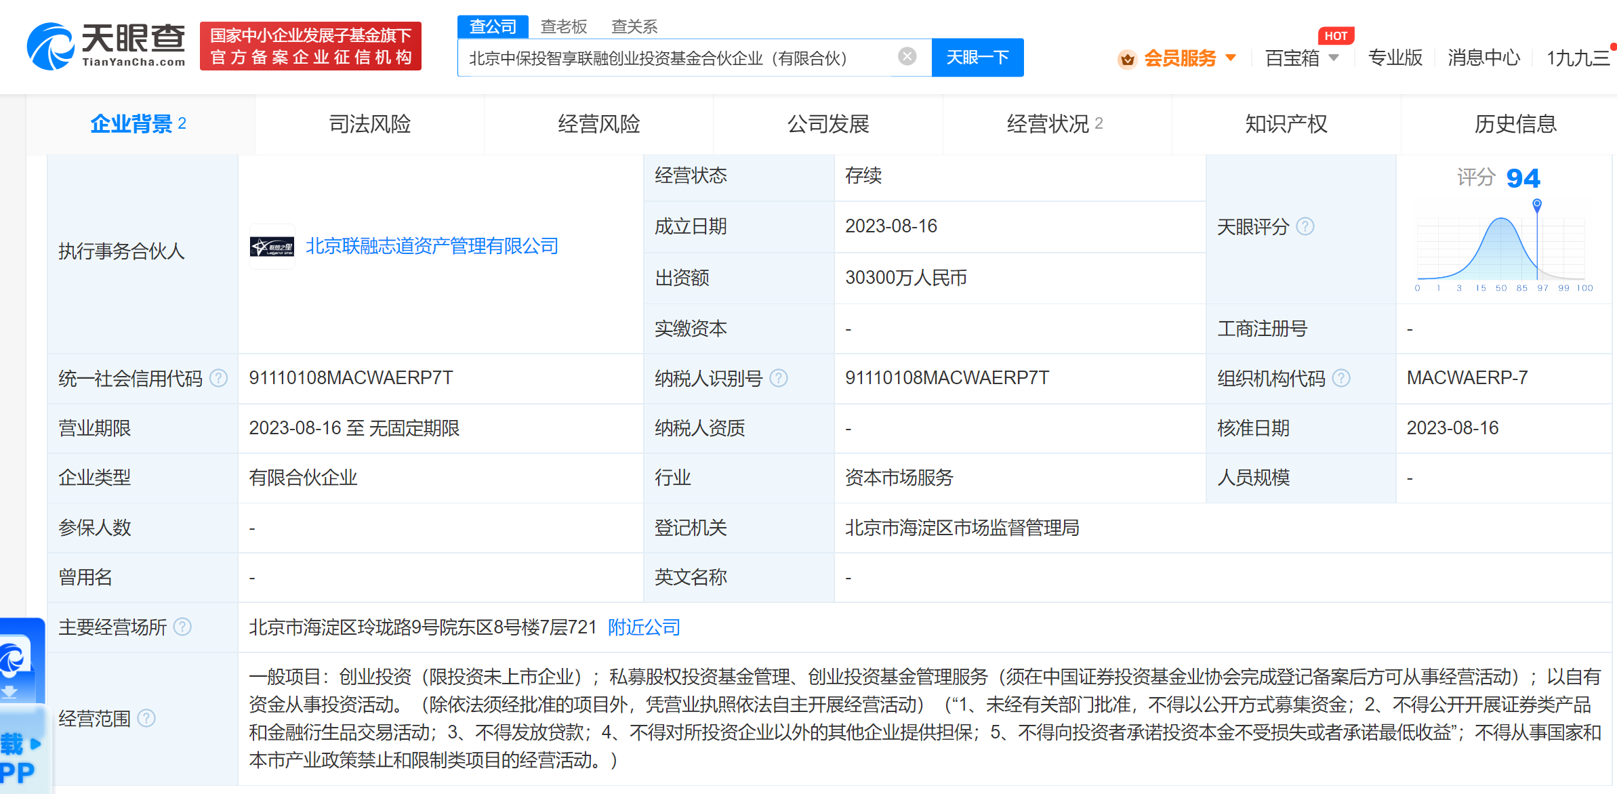Click the 附近公司 link
The width and height of the screenshot is (1617, 794).
click(x=644, y=627)
